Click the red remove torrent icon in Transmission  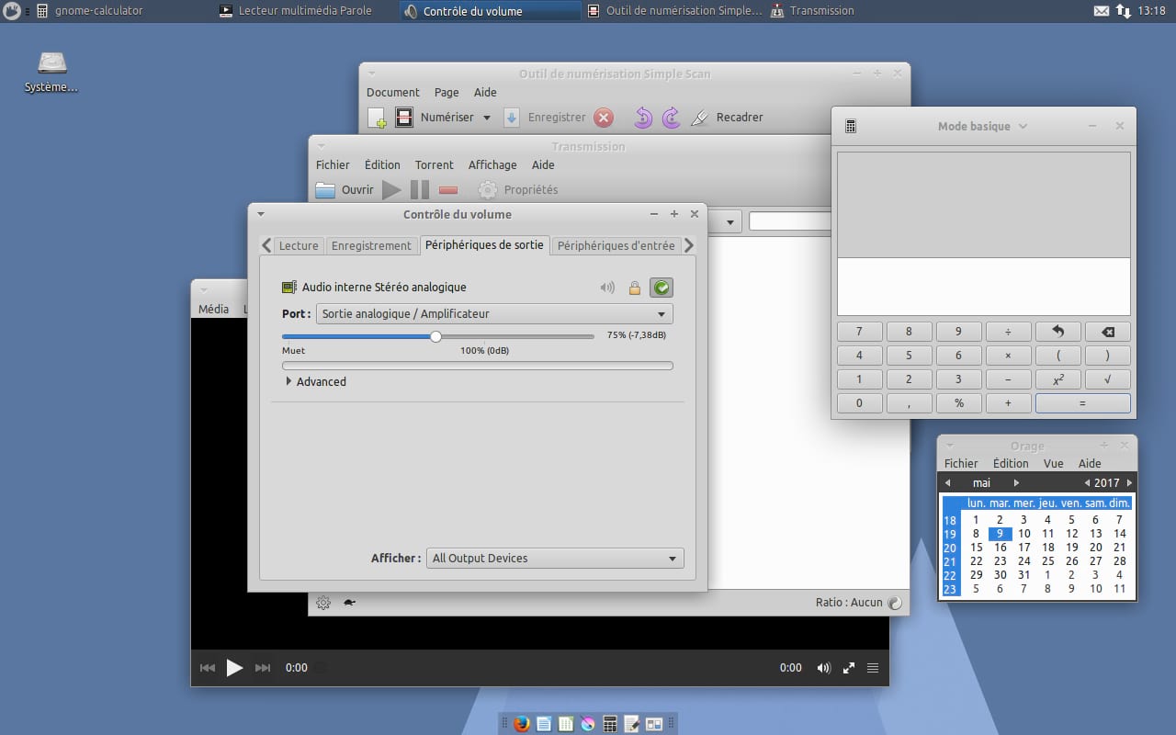(x=448, y=190)
